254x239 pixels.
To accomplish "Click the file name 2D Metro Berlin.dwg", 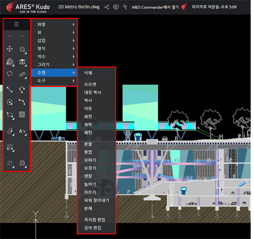I will coord(79,7).
